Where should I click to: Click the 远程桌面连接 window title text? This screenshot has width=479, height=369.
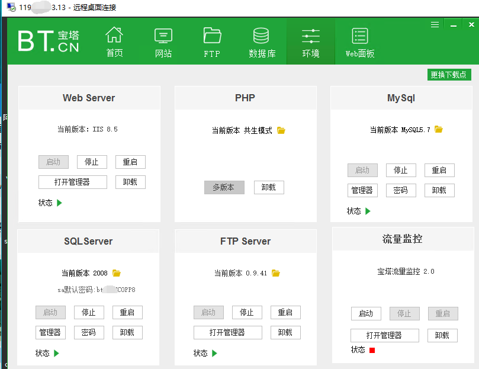pyautogui.click(x=95, y=7)
